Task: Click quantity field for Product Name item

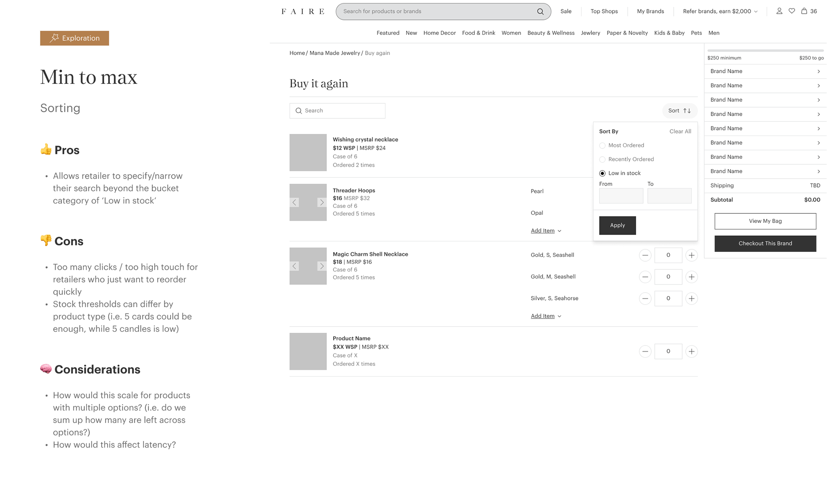Action: pyautogui.click(x=668, y=351)
